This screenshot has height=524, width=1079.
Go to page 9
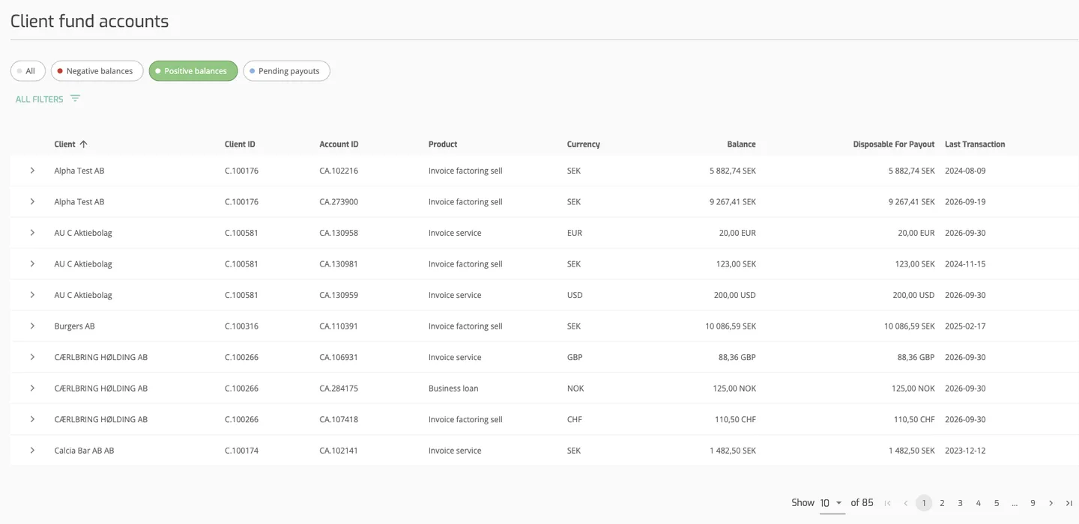pos(1033,503)
